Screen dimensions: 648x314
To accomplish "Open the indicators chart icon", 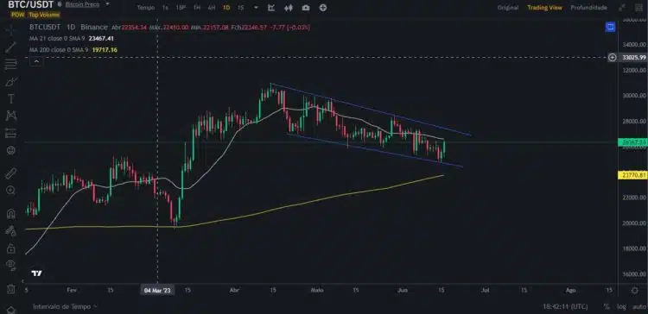I will (x=271, y=8).
